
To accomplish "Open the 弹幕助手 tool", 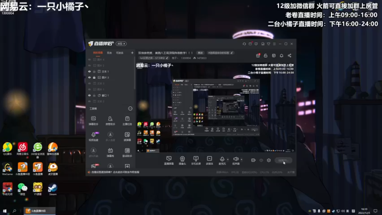I will coord(93,121).
